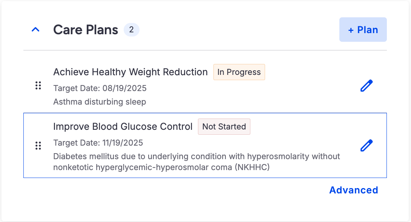
Task: Collapse the Care Plans section chevron
Action: coord(35,30)
